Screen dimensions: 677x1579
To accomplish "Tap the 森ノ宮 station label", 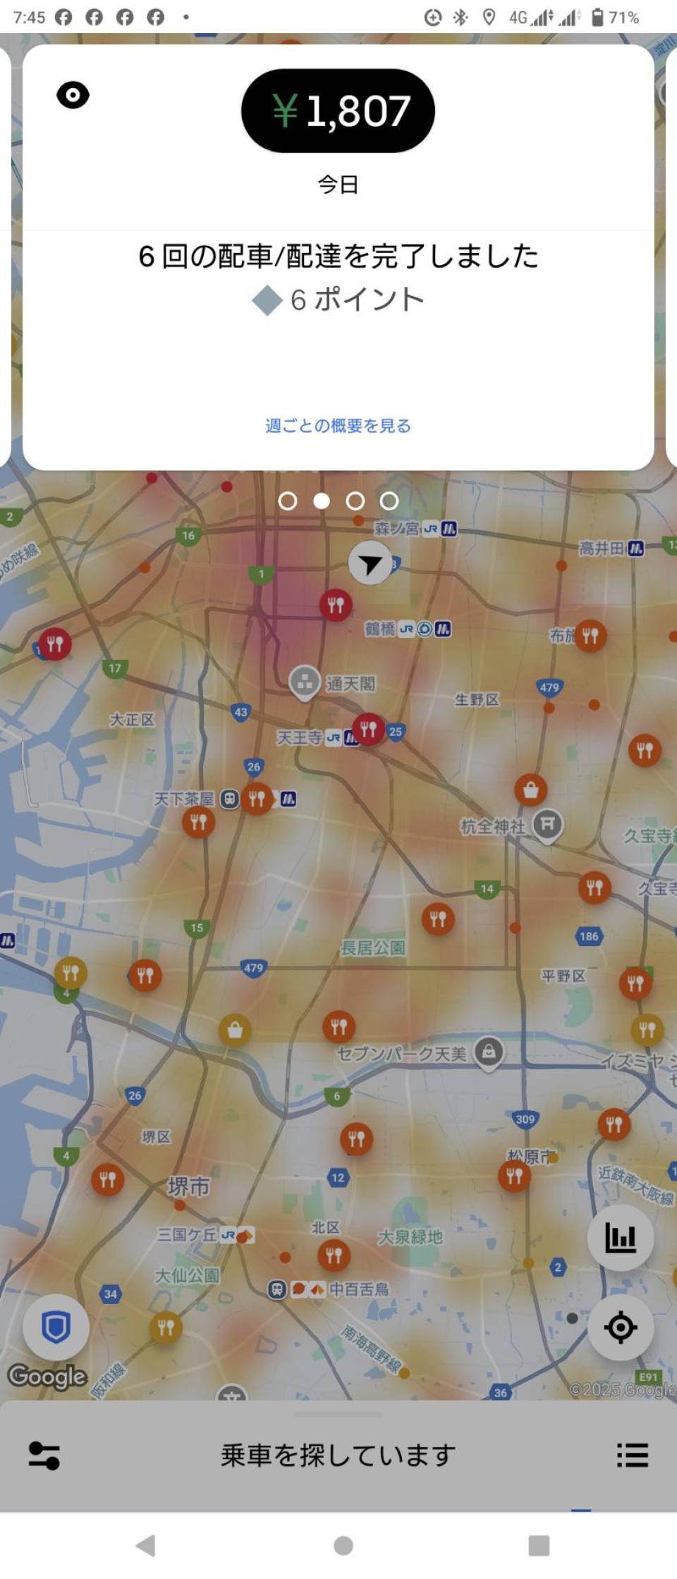I will 396,528.
